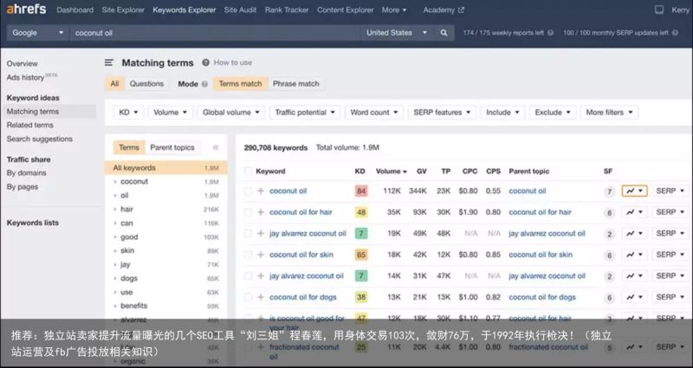Click info icon beside monthly SERP updates left
The image size is (693, 368).
pos(675,33)
